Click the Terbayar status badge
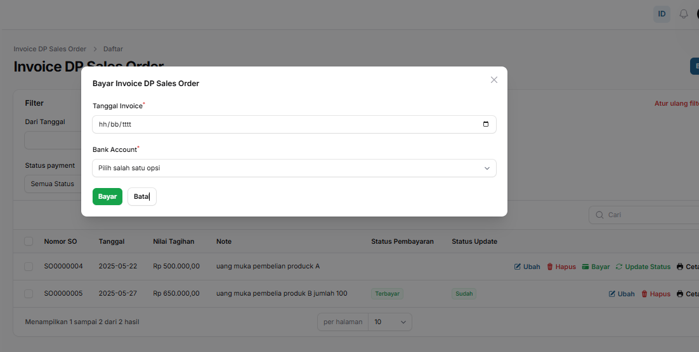This screenshot has width=699, height=352. 387,294
